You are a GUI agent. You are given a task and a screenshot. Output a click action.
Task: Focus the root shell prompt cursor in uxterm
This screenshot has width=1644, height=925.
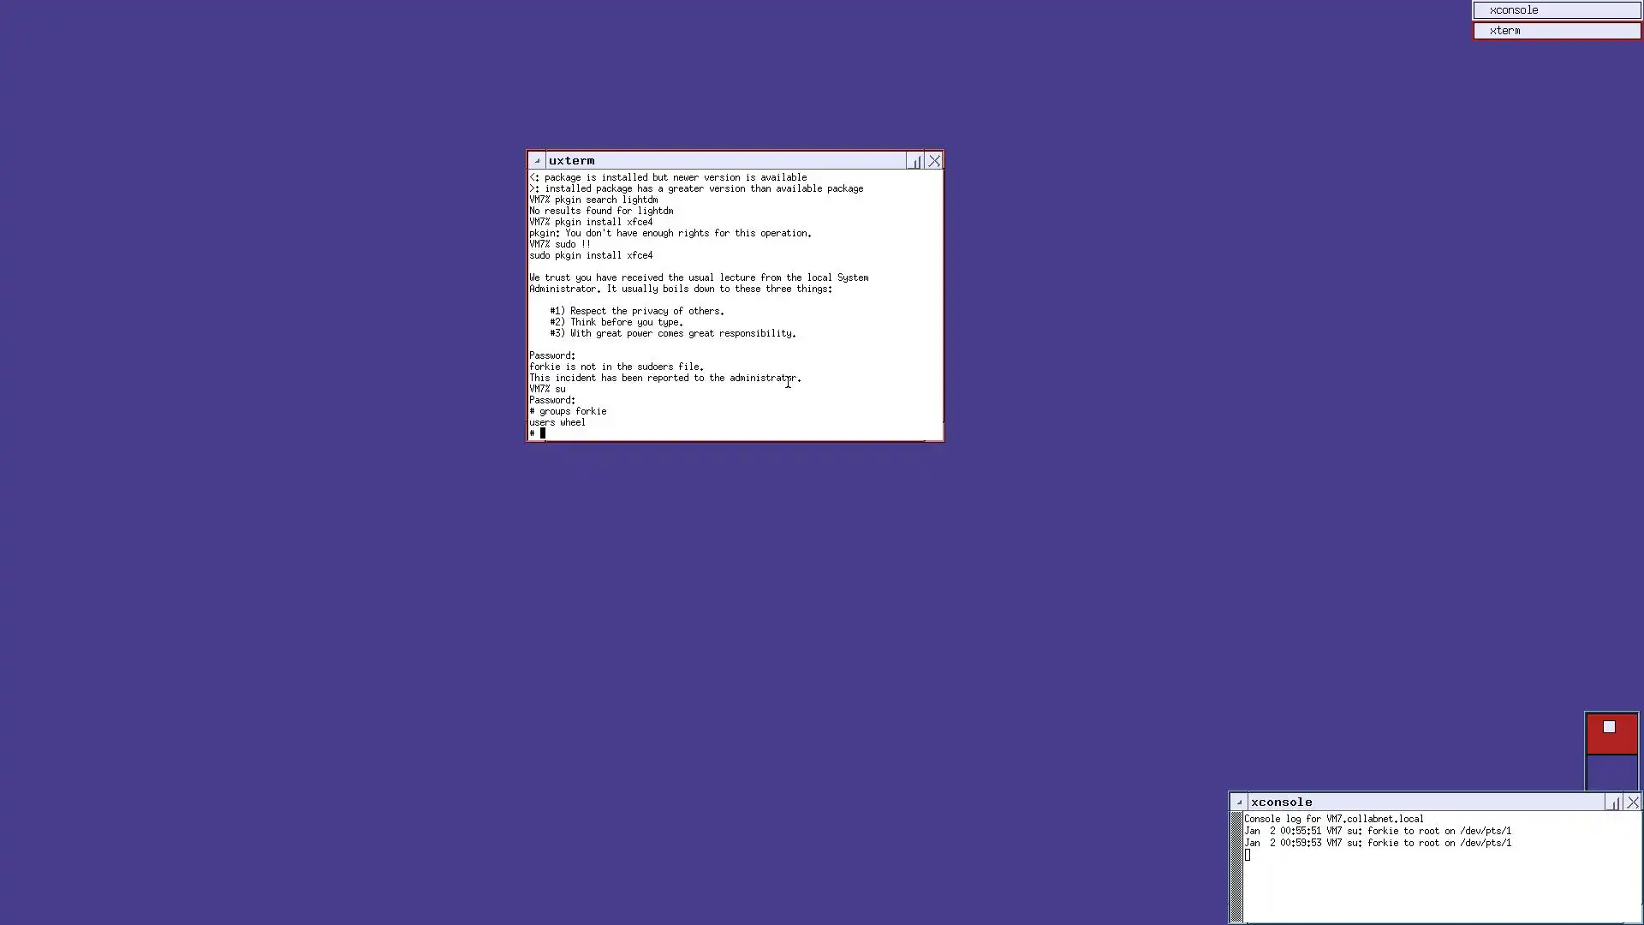pos(542,433)
